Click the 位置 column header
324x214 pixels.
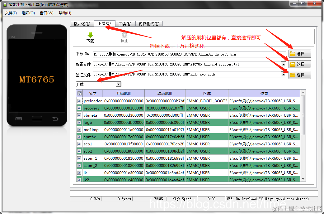pos(264,94)
